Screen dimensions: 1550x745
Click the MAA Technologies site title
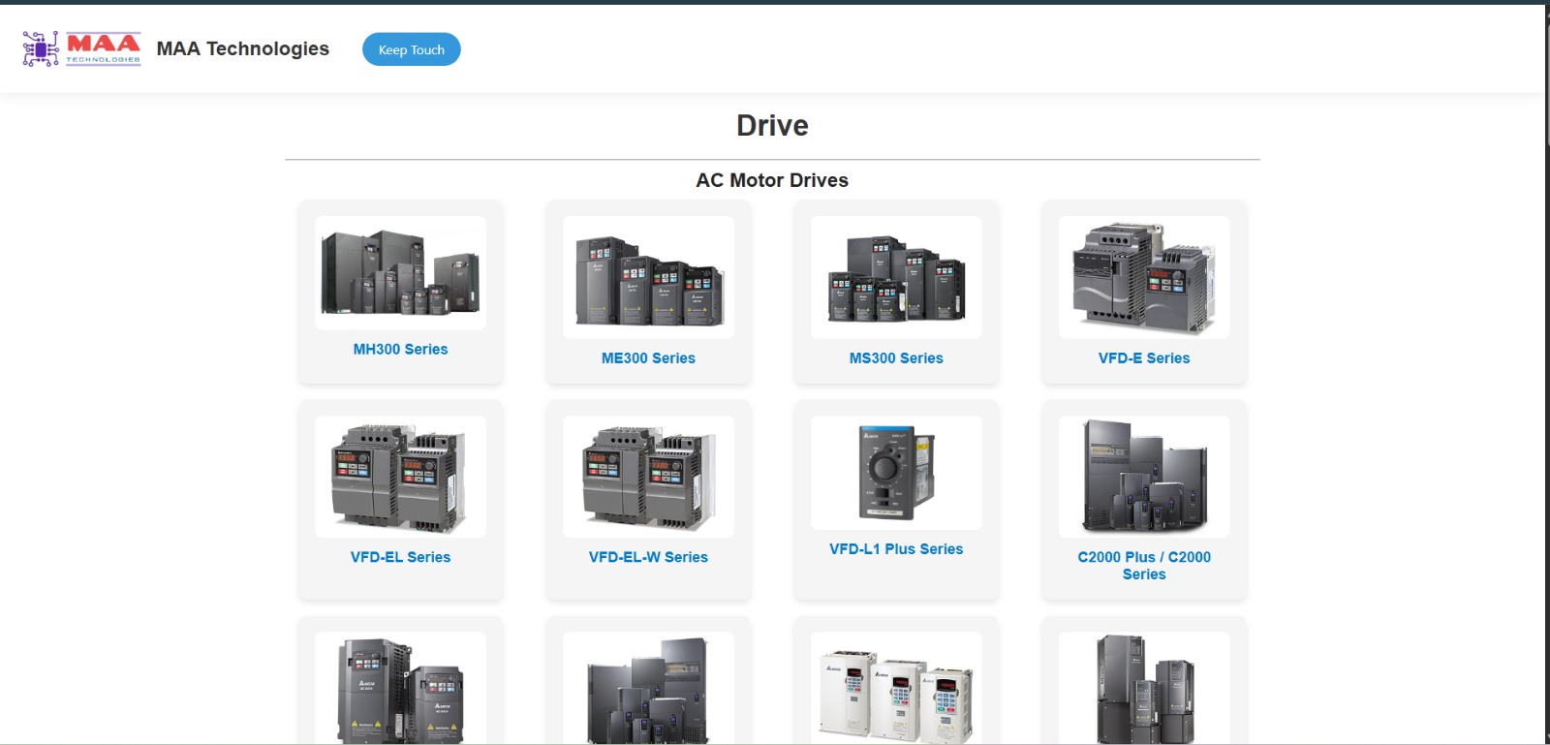242,48
